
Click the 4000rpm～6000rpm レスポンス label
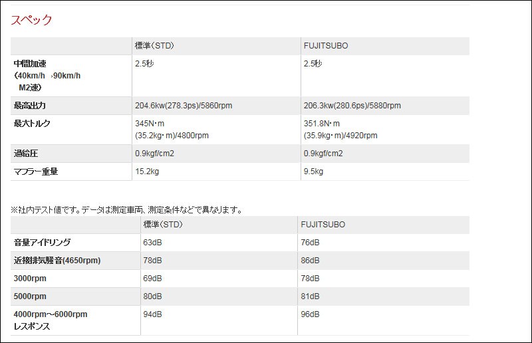point(51,320)
